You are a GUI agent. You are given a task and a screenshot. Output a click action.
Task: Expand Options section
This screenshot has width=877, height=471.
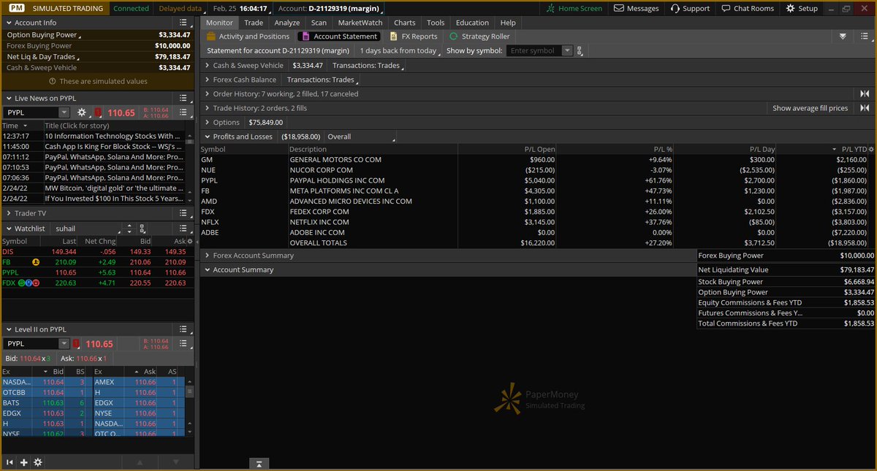pyautogui.click(x=207, y=123)
